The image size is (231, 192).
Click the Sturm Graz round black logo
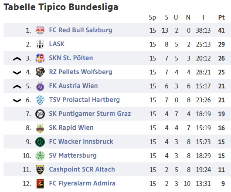pos(40,114)
